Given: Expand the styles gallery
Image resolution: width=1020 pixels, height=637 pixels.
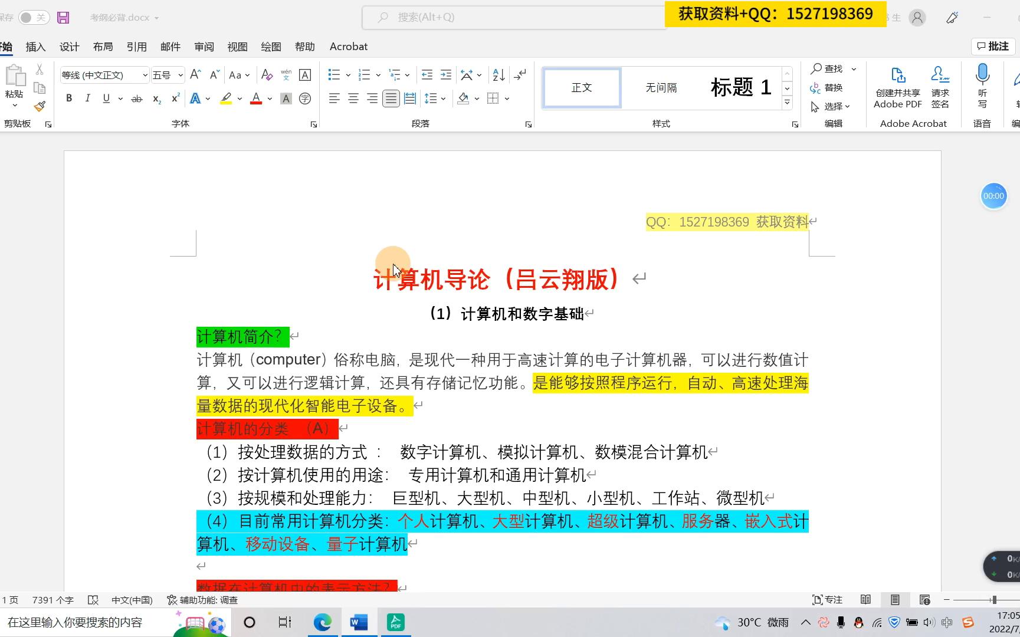Looking at the screenshot, I should (787, 103).
